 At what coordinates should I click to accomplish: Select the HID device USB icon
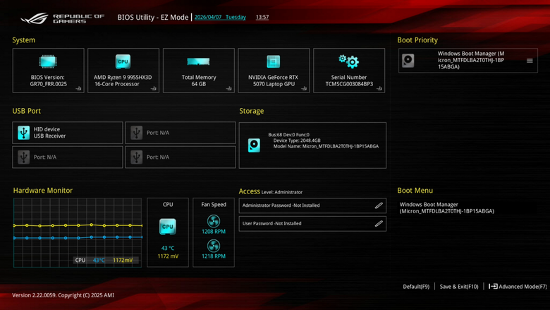coord(23,133)
